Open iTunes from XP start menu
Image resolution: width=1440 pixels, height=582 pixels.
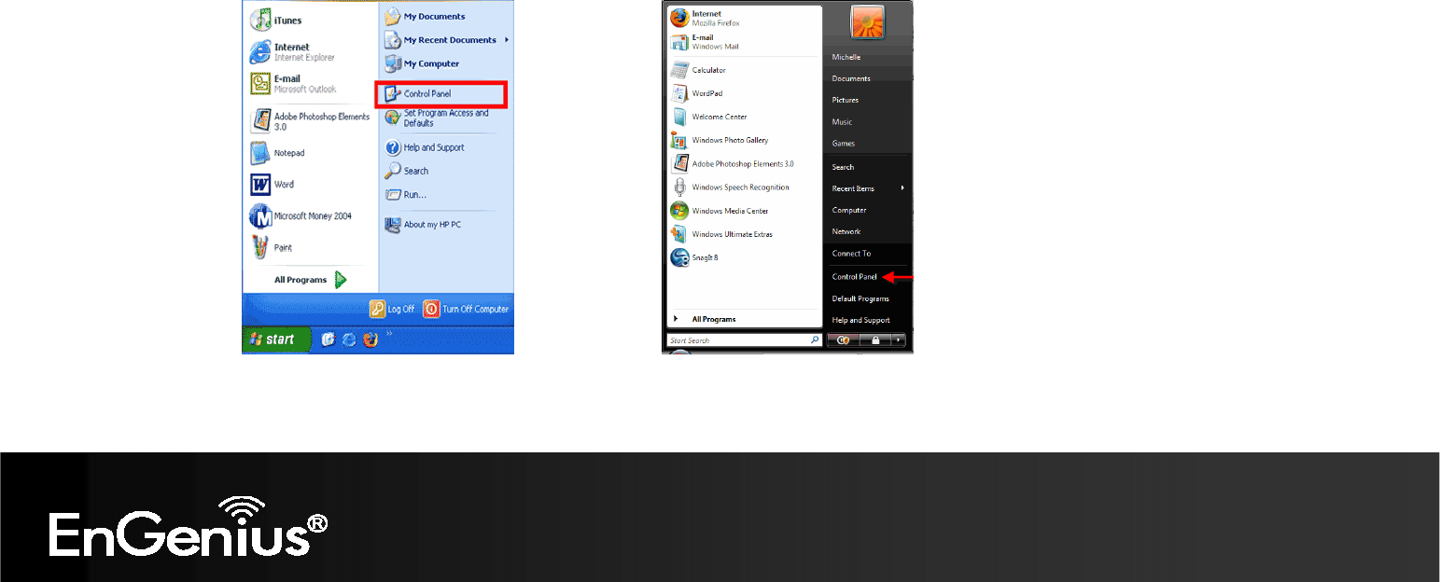pos(276,20)
